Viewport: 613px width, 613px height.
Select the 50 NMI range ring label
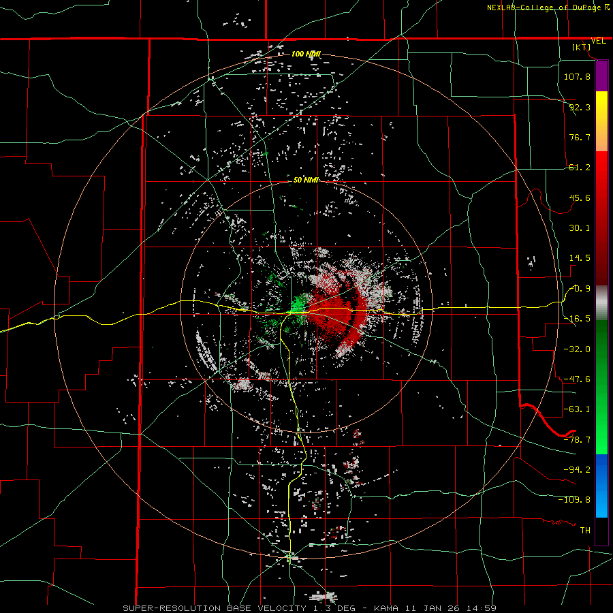coord(306,180)
